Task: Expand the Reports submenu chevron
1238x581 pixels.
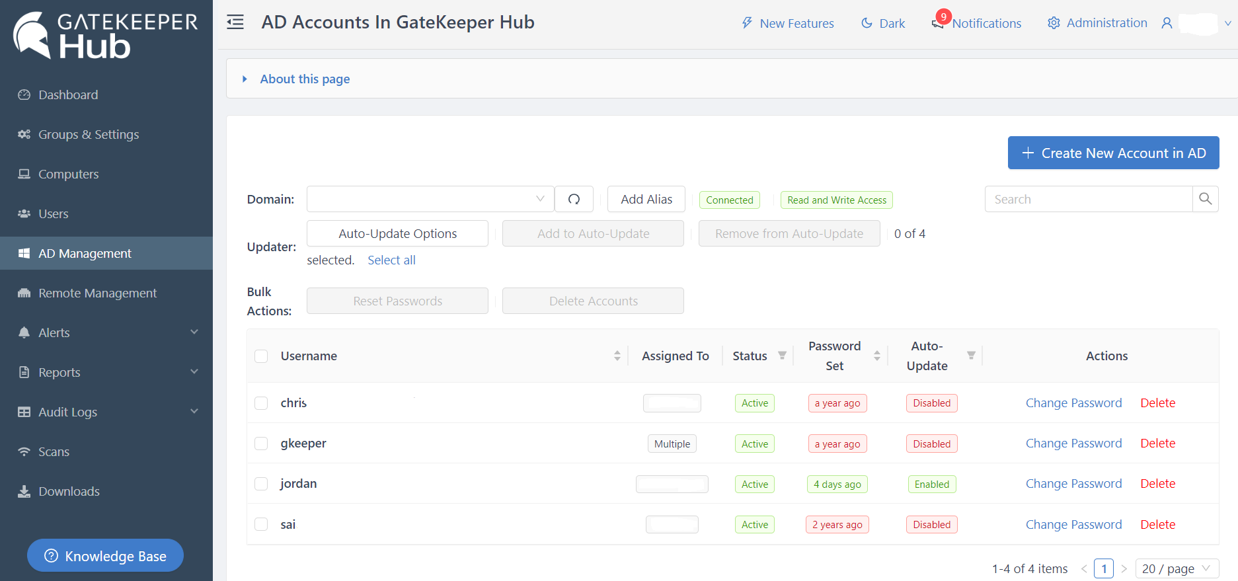Action: coord(194,371)
